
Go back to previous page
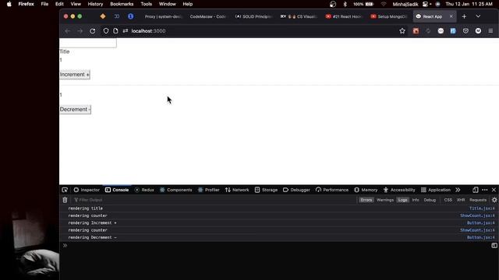(68, 31)
